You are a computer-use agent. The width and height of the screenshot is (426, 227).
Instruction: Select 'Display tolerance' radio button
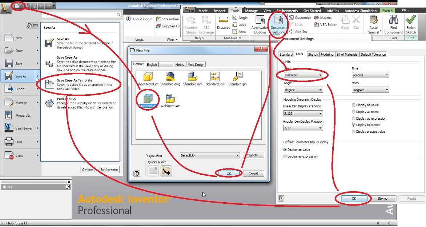(x=353, y=125)
